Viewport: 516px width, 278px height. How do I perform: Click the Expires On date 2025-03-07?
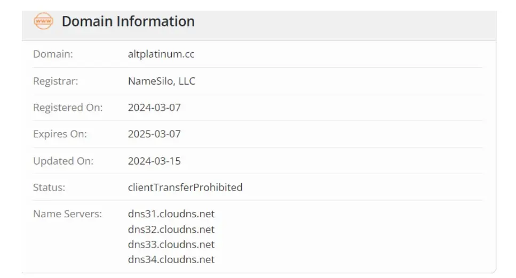tap(154, 134)
